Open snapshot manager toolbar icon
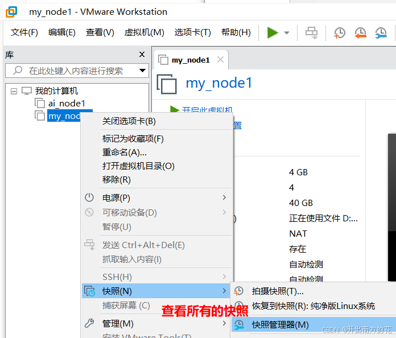The height and width of the screenshot is (338, 396). click(381, 32)
